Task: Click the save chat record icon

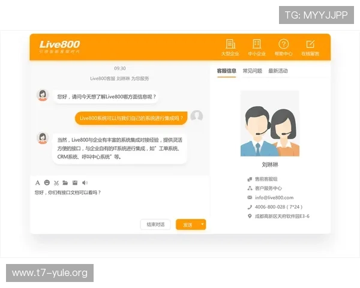Action: (75, 182)
